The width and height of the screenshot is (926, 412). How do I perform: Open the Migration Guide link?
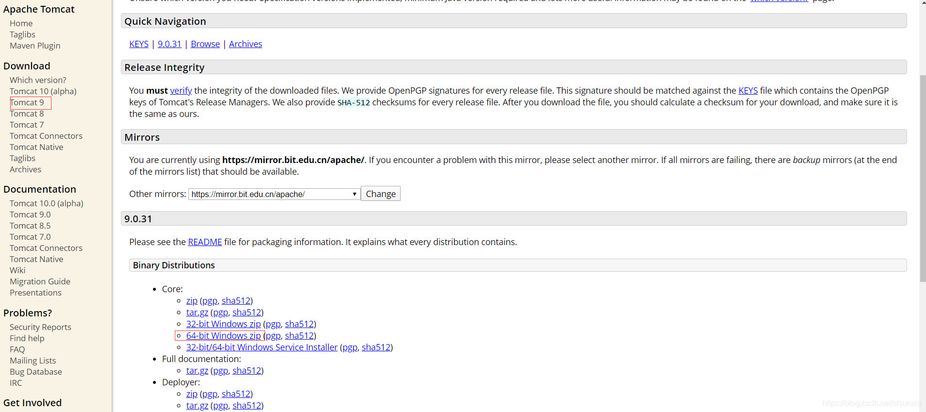[x=40, y=281]
